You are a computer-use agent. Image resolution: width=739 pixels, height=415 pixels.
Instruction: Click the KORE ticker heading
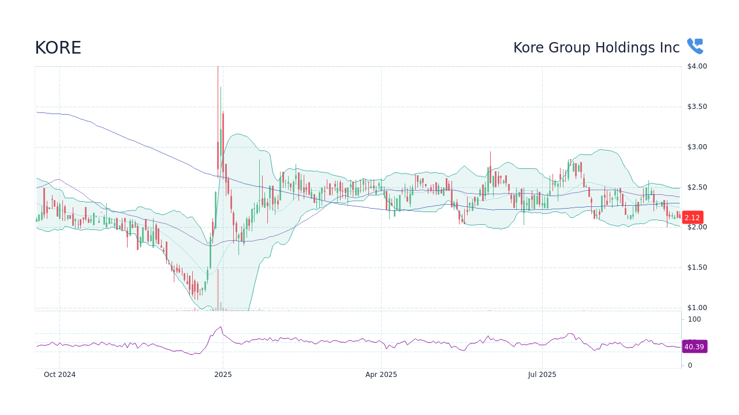pos(58,47)
